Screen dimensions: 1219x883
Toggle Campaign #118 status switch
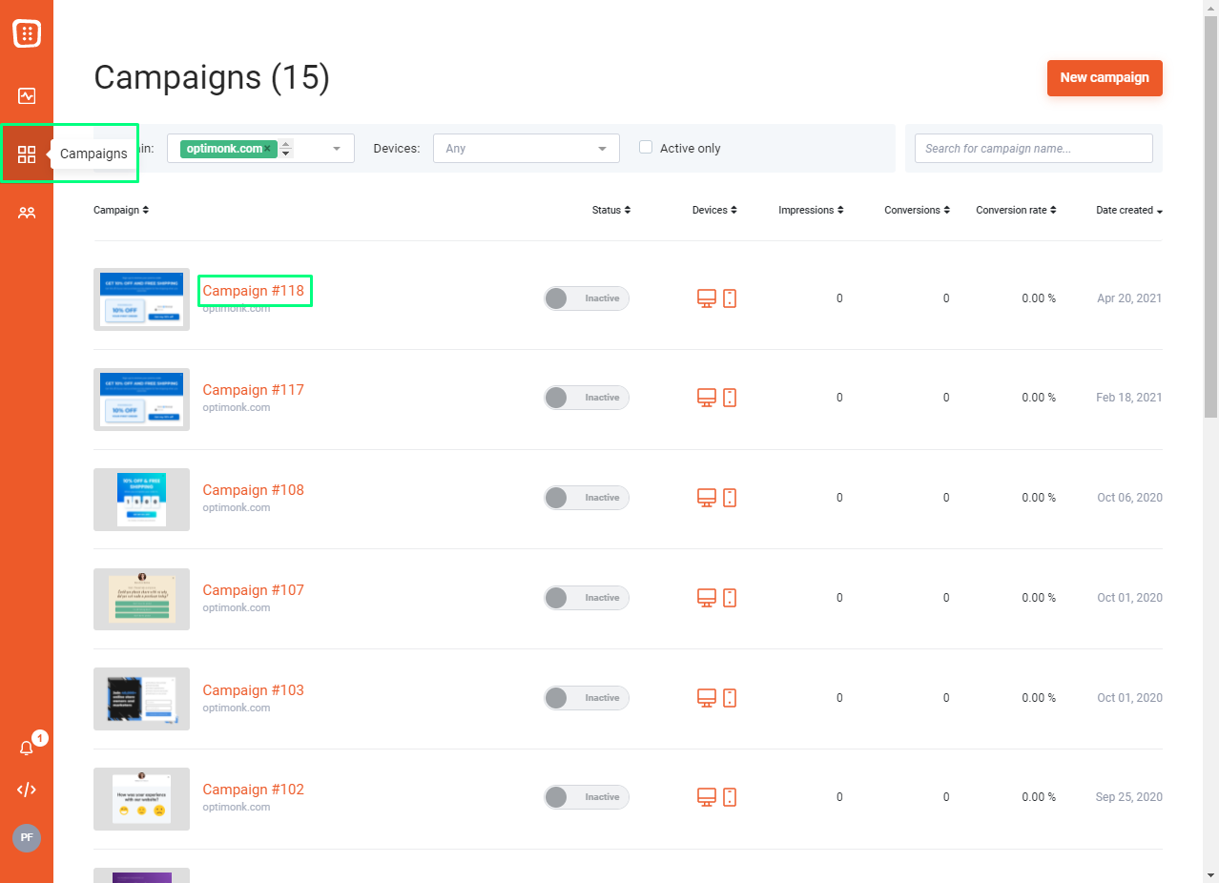[587, 298]
